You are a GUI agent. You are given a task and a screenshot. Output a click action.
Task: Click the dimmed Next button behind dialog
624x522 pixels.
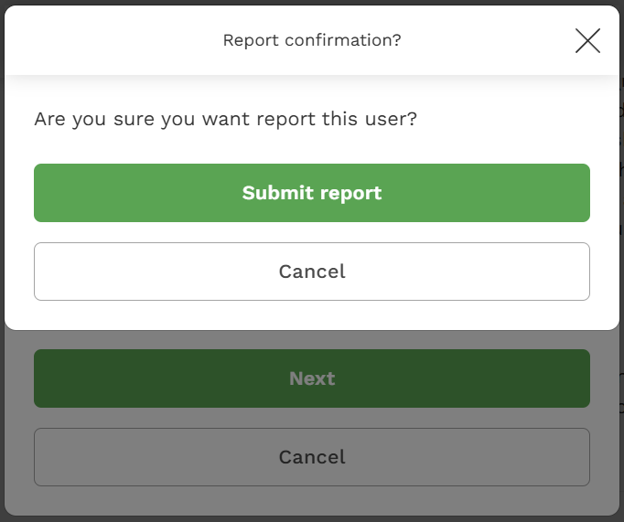pyautogui.click(x=312, y=378)
